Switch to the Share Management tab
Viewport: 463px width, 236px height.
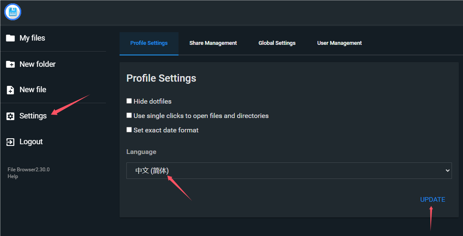(213, 43)
